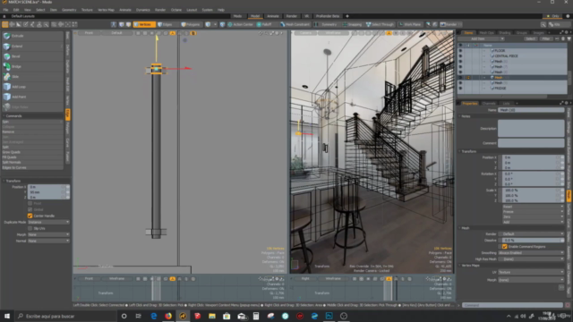The width and height of the screenshot is (573, 322).
Task: Click the Filter button in the items panel
Action: coord(546,38)
